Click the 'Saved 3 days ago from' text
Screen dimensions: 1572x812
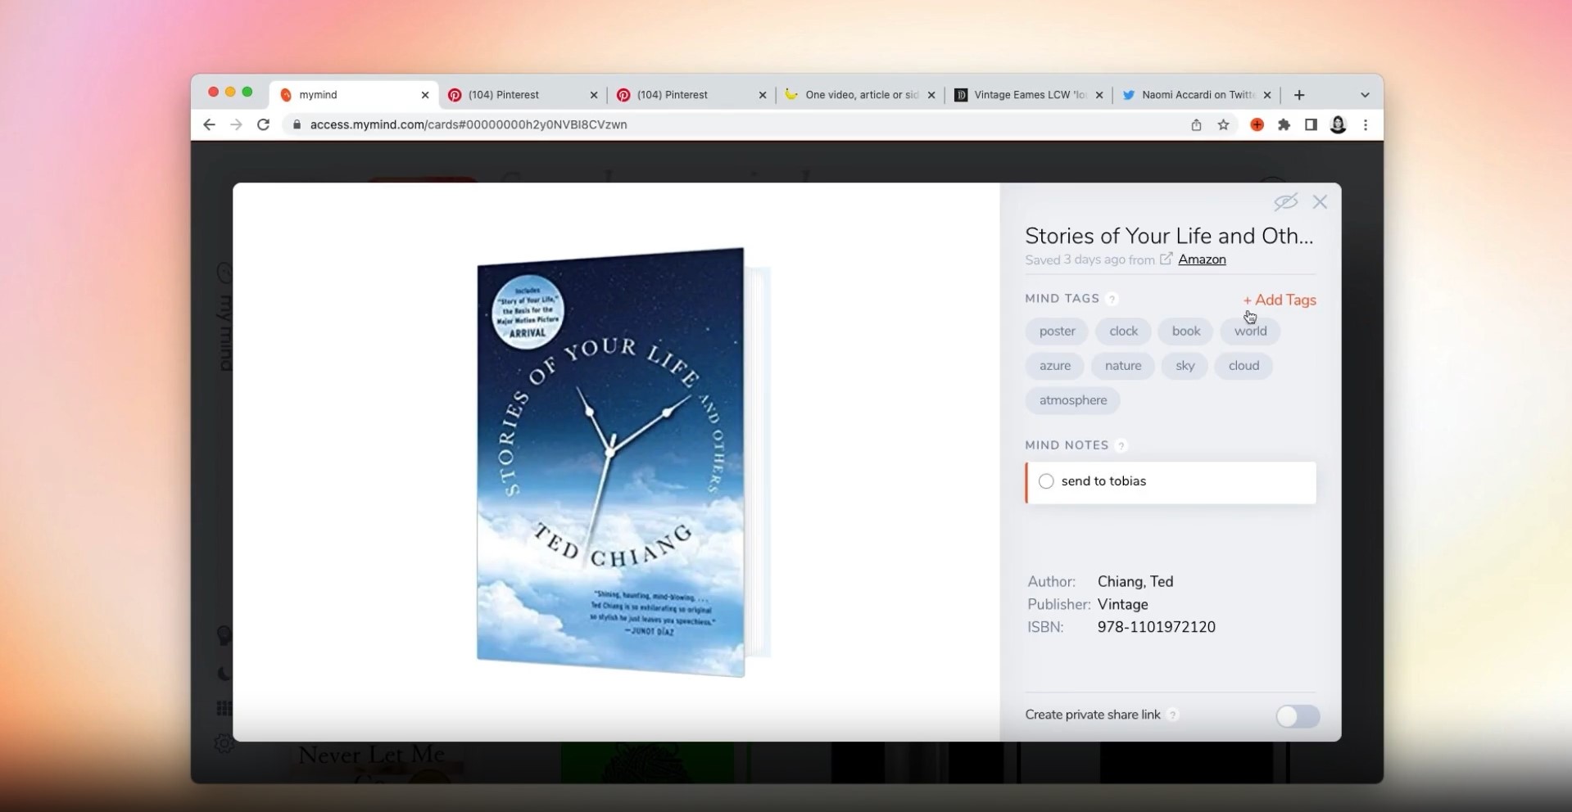click(1090, 259)
